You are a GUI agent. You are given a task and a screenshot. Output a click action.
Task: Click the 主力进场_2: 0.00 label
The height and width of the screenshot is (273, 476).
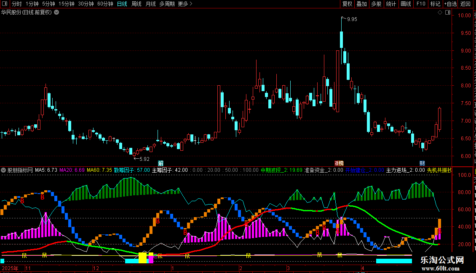(x=406, y=170)
